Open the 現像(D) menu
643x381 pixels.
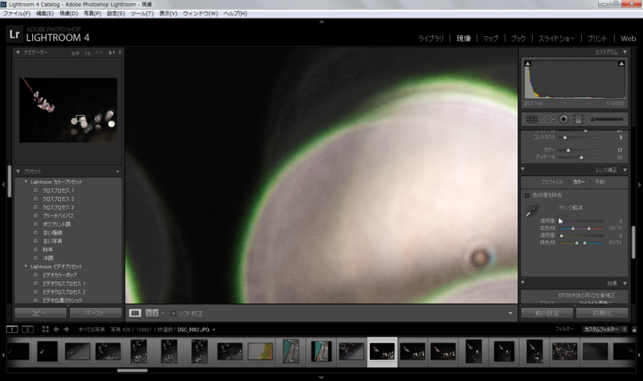point(68,14)
